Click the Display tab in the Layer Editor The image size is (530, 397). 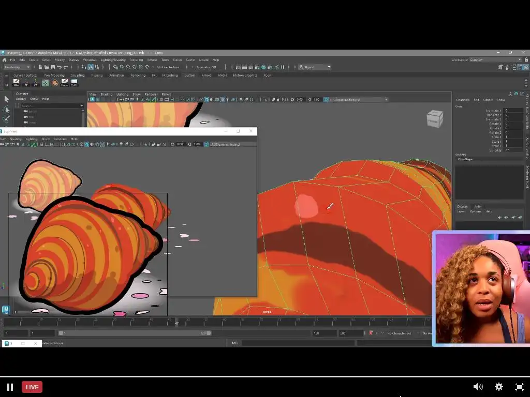click(x=462, y=206)
